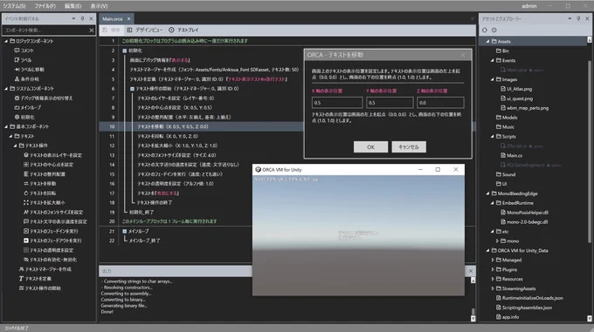This screenshot has width=594, height=332.
Task: Select line 11 テキストを回転 in the editor
Action: point(168,136)
